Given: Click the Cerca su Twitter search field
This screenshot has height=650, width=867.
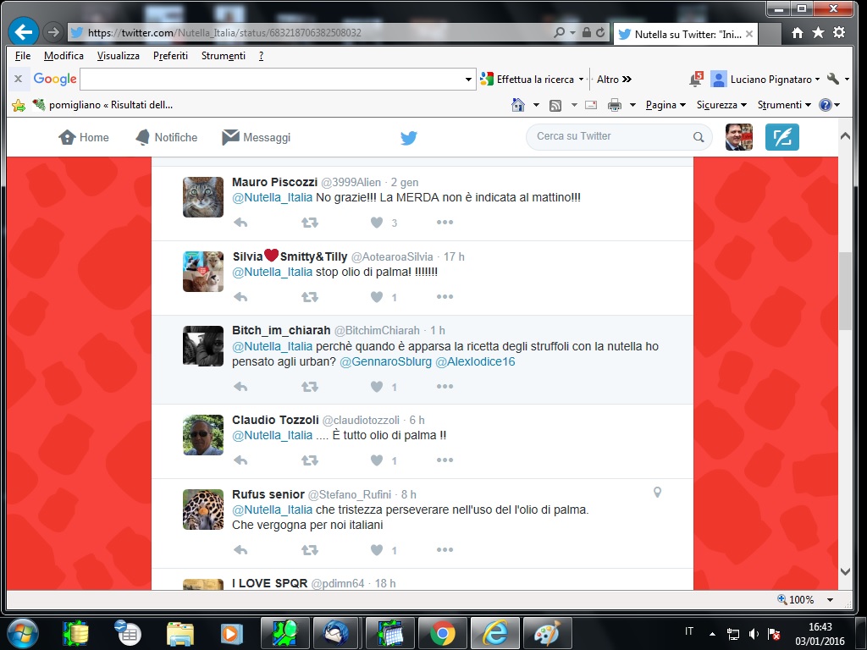Looking at the screenshot, I should (x=611, y=136).
